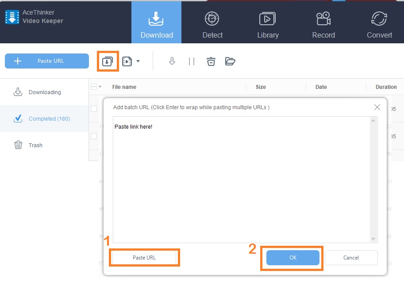Open the select-all filter dropdown arrow
The image size is (404, 286).
point(100,87)
